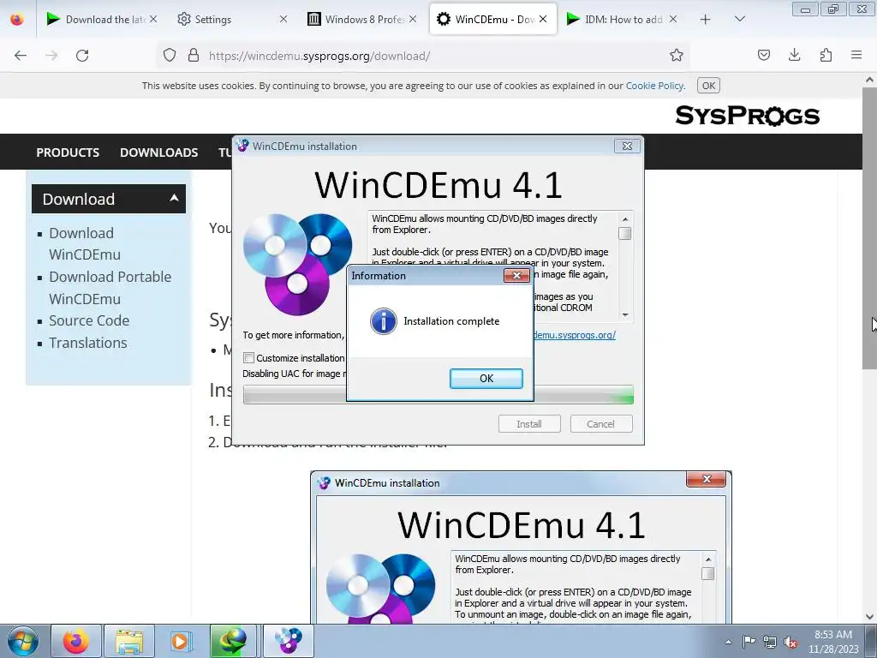Go back to the previous page
The height and width of the screenshot is (658, 877).
pyautogui.click(x=21, y=56)
